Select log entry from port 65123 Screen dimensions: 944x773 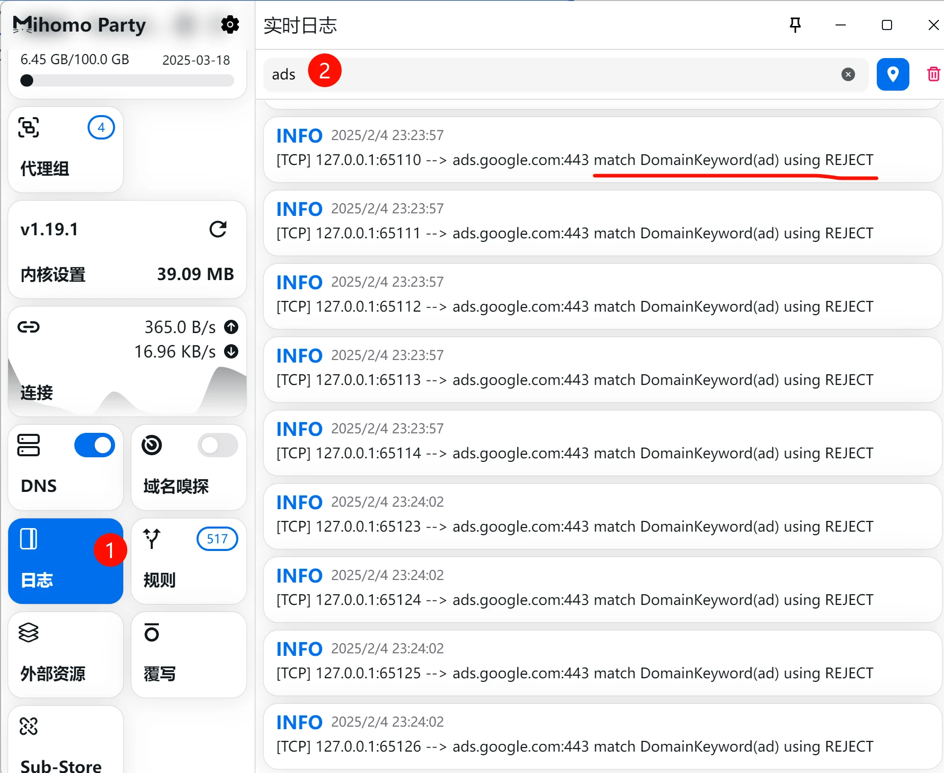coord(602,516)
